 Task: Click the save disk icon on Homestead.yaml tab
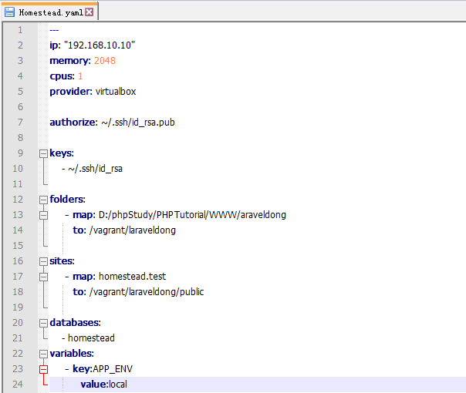[x=9, y=12]
